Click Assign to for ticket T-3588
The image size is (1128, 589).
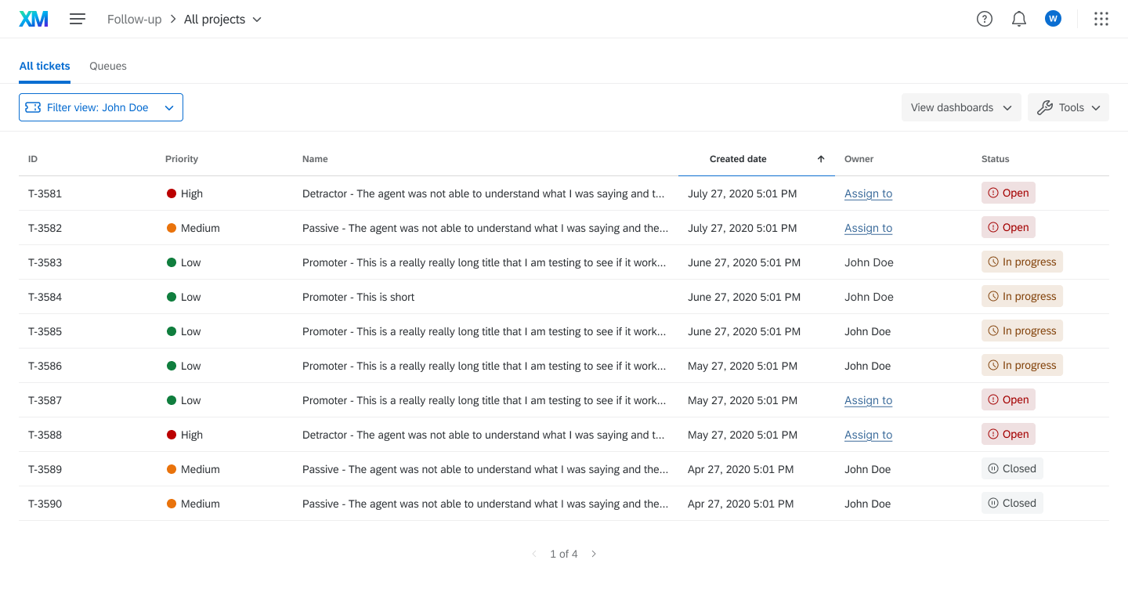868,435
